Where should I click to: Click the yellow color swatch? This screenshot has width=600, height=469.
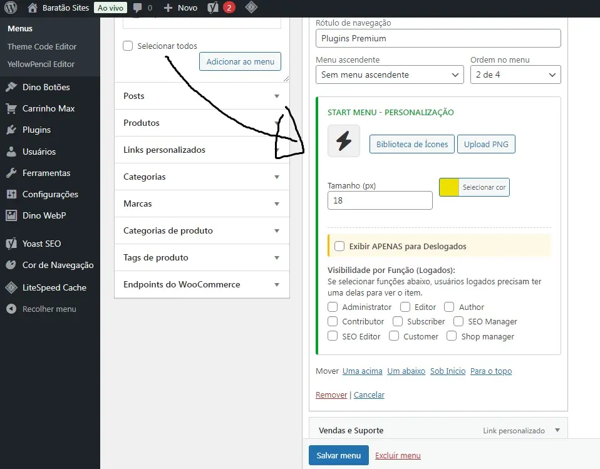pyautogui.click(x=449, y=187)
